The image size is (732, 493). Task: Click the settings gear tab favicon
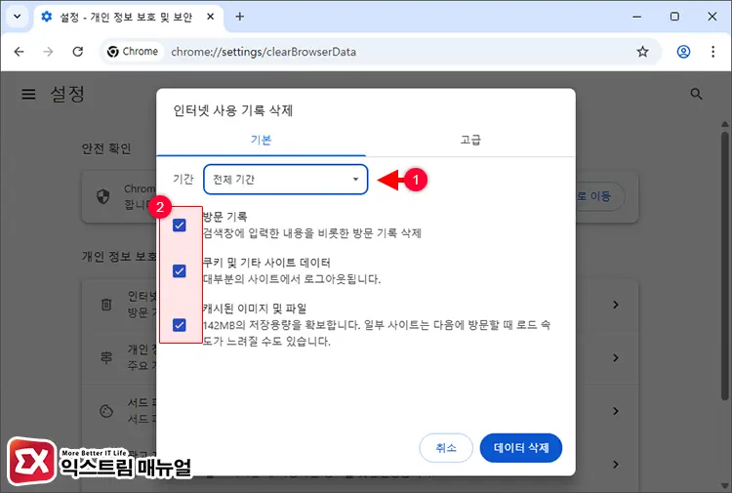[x=47, y=17]
